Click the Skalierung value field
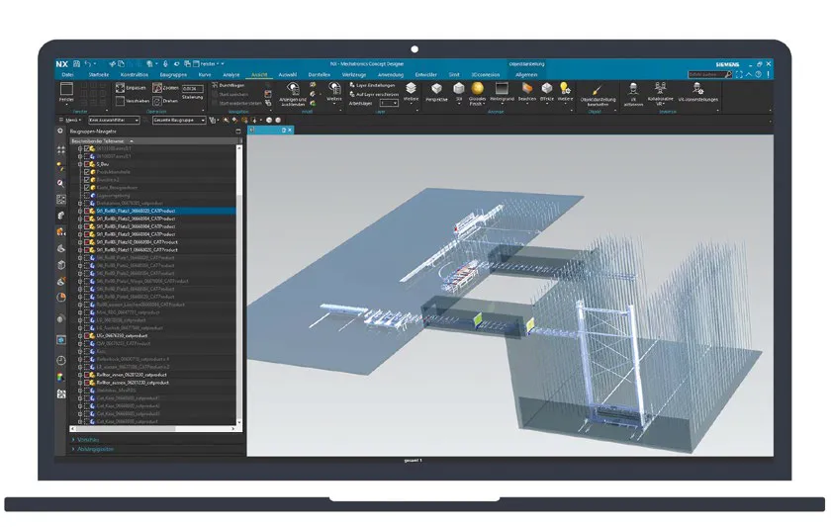831x527 pixels. [x=192, y=89]
